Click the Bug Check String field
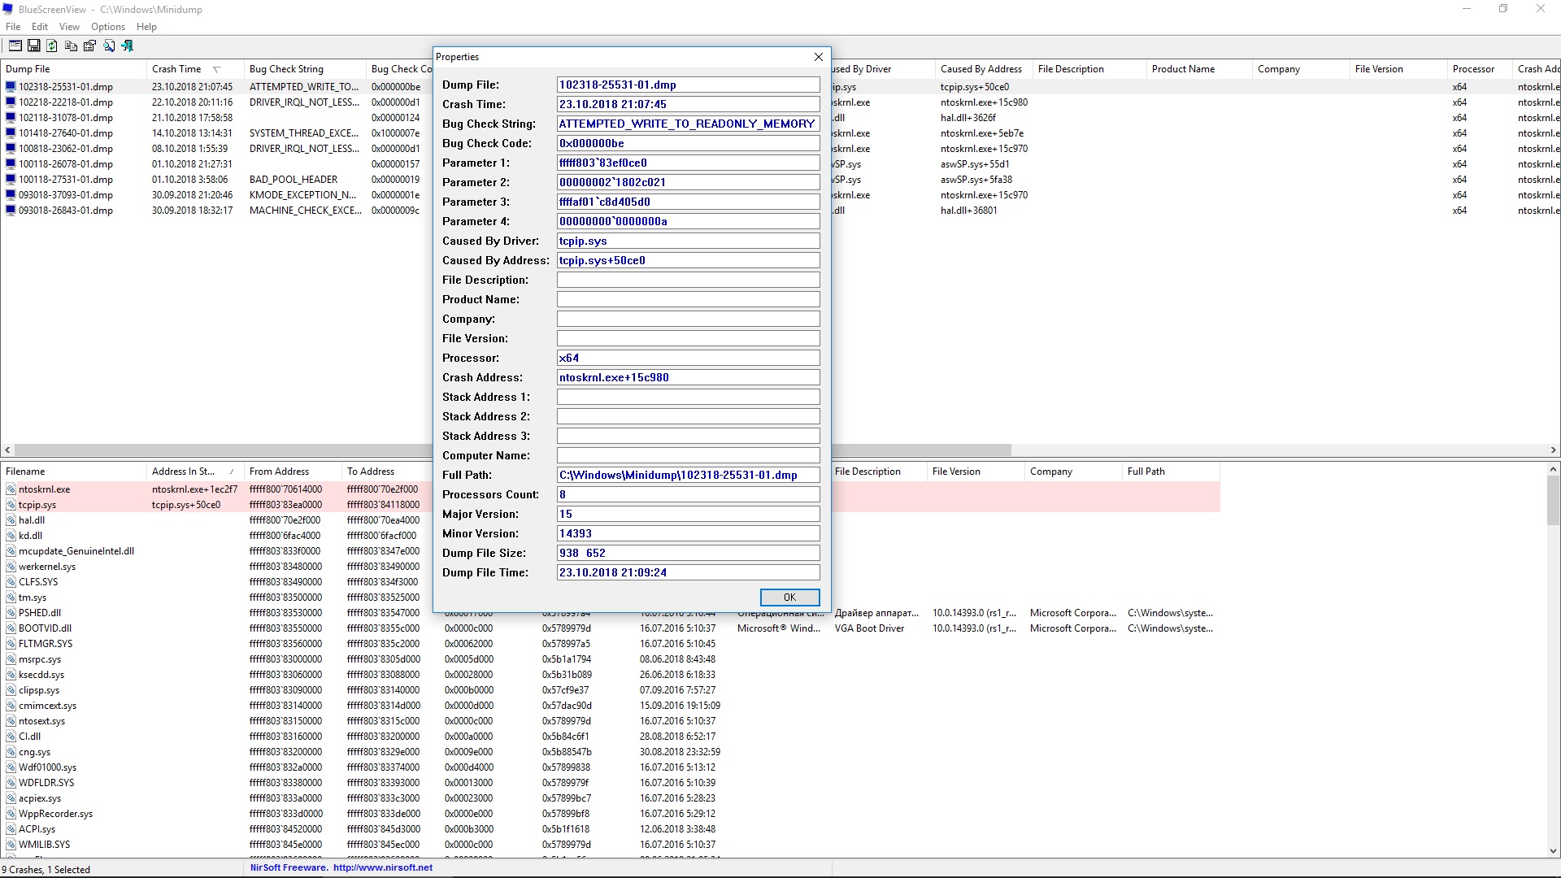1561x878 pixels. point(688,124)
